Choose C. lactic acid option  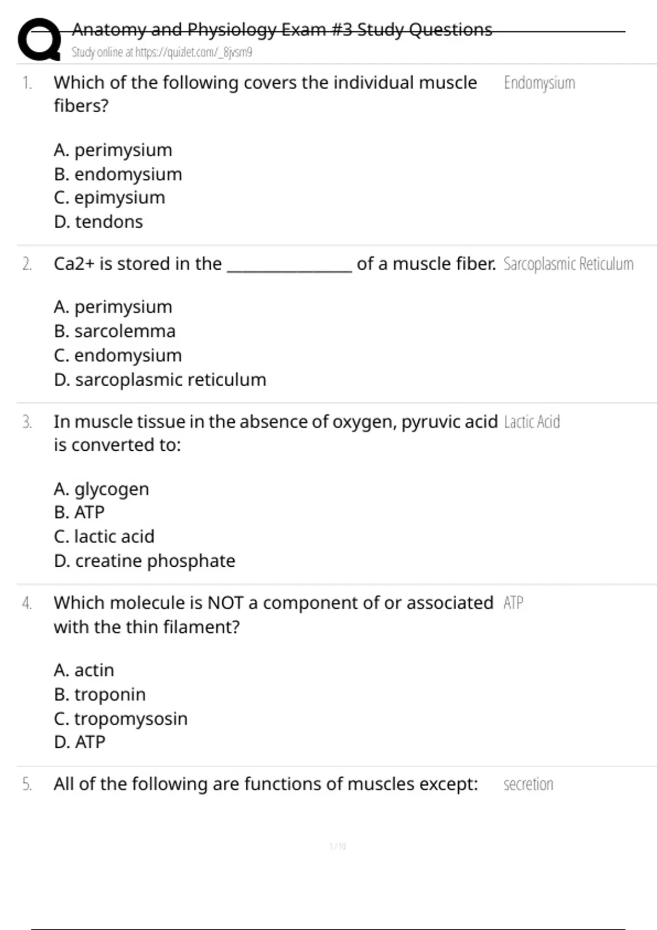(x=104, y=536)
